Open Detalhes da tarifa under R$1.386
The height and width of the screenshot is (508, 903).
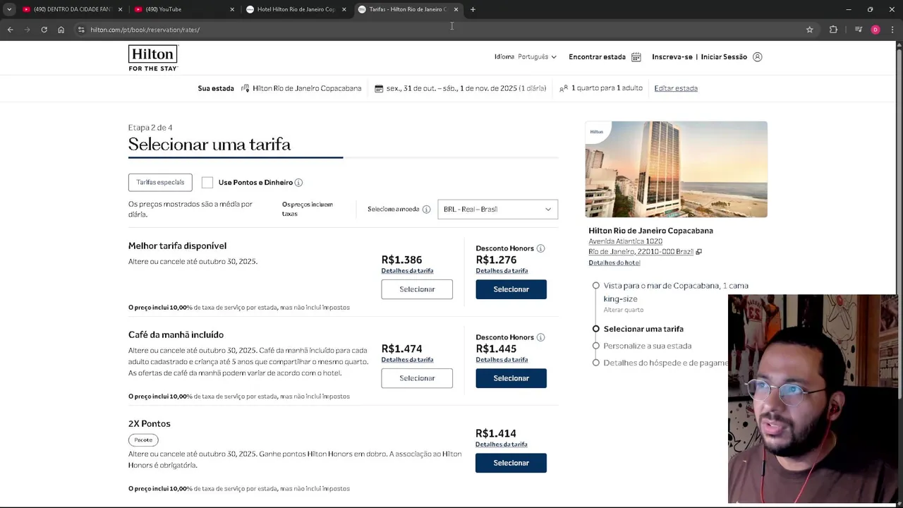(407, 271)
